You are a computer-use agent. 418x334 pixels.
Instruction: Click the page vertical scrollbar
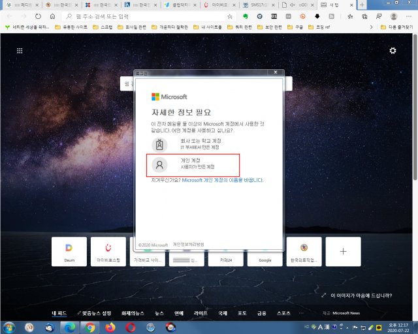[x=415, y=106]
